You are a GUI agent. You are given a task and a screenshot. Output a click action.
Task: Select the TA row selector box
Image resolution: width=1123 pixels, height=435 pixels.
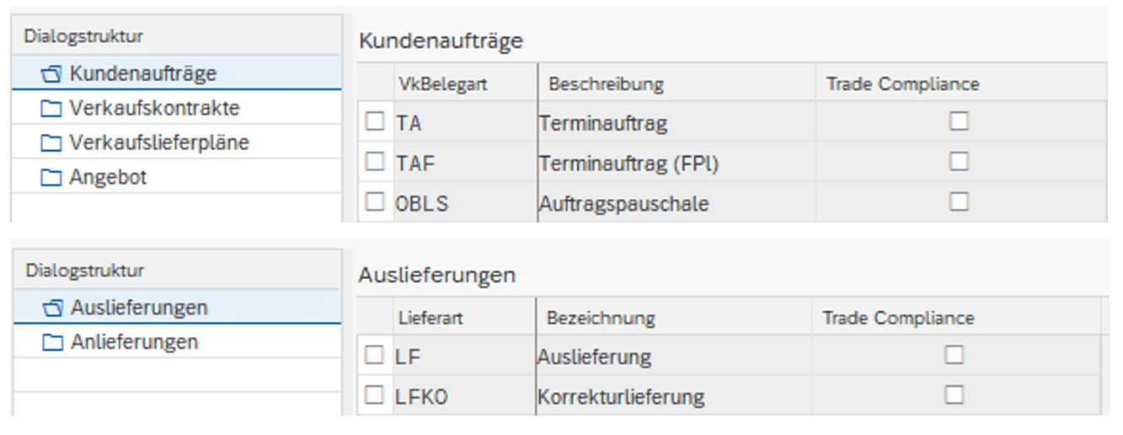pos(374,122)
